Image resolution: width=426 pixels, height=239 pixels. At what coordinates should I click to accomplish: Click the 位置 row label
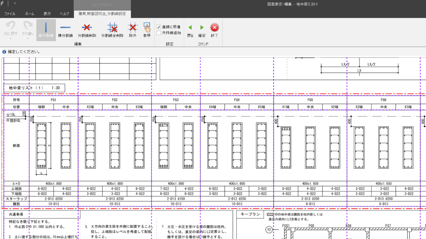click(x=16, y=107)
